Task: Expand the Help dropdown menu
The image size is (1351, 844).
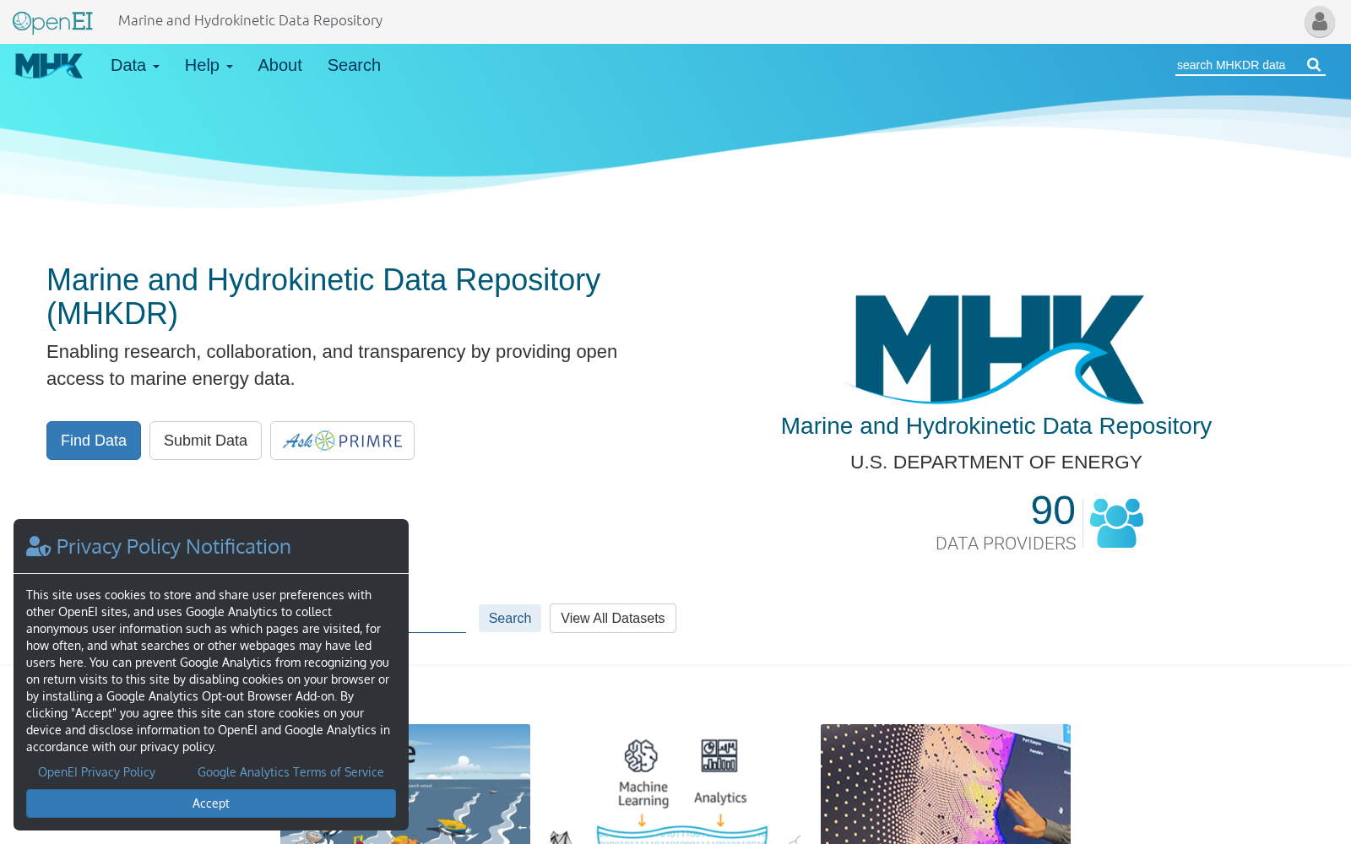Action: click(209, 65)
